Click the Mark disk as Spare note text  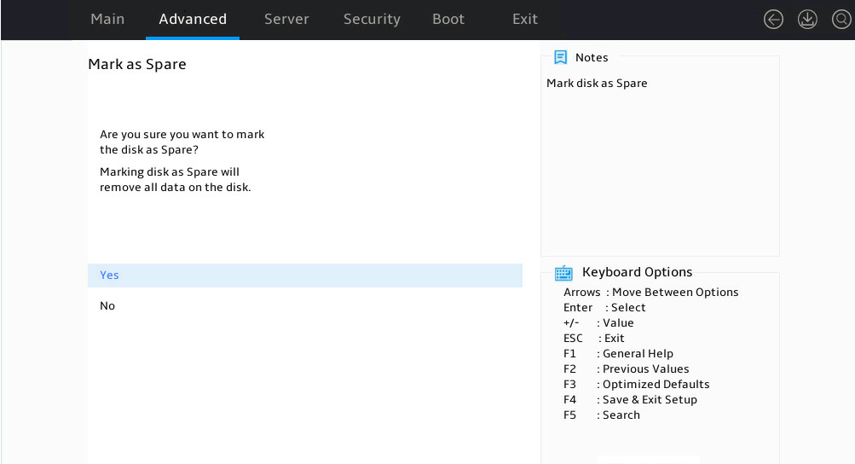point(597,83)
